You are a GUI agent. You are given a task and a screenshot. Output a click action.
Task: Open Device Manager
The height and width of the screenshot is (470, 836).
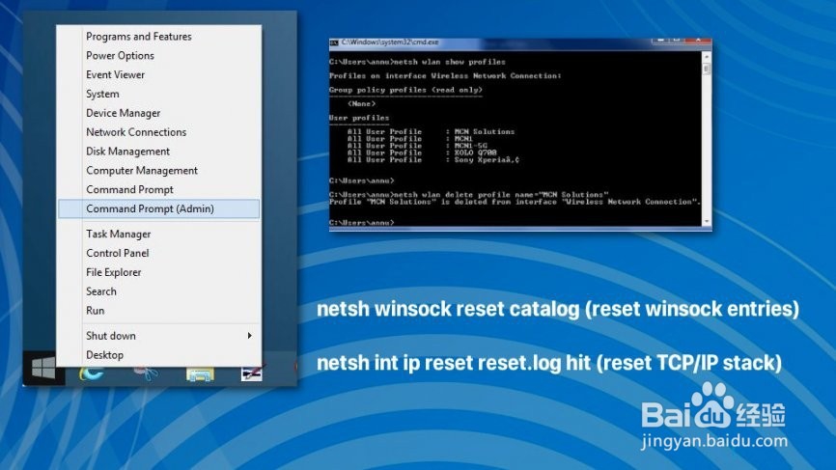(159, 113)
